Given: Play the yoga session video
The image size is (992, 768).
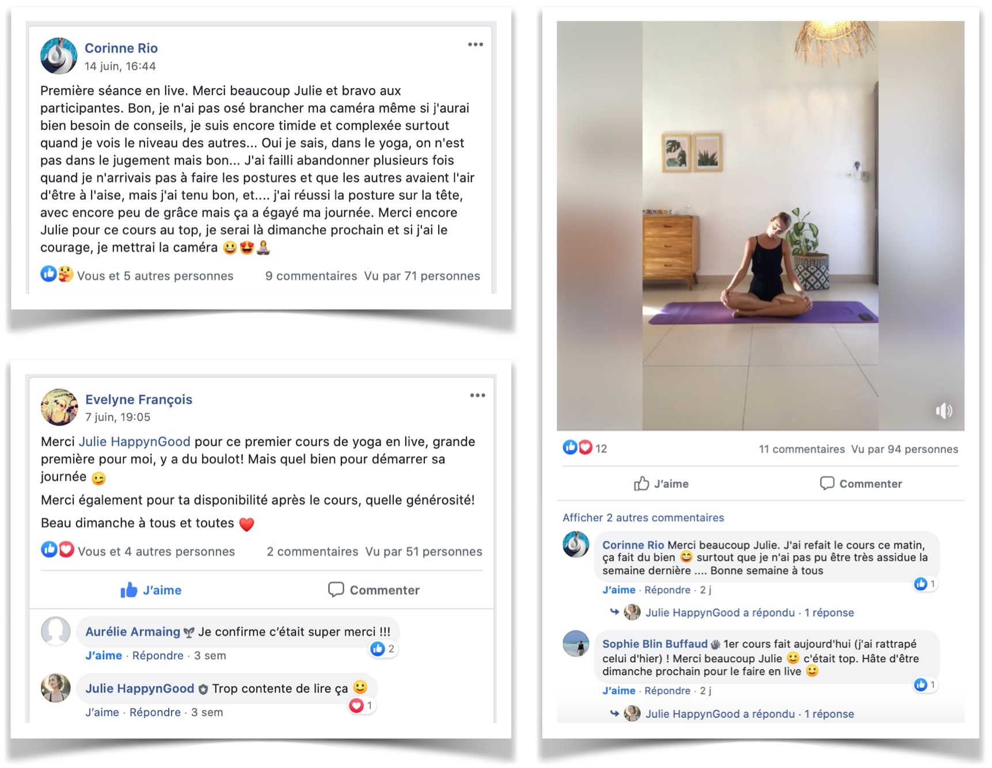Looking at the screenshot, I should (x=761, y=226).
